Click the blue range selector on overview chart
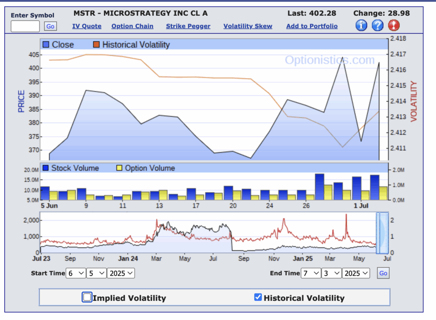This screenshot has width=436, height=320. tap(382, 233)
